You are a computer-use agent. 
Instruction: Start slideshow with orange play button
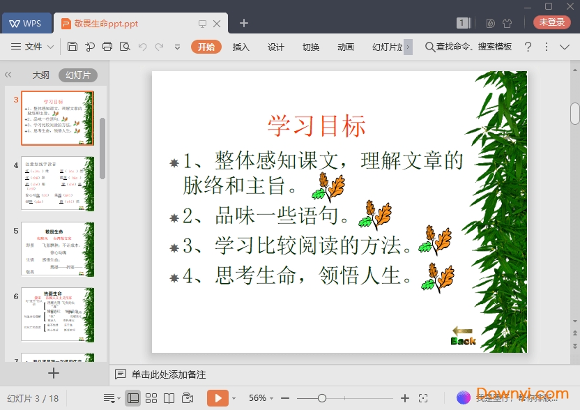(217, 398)
